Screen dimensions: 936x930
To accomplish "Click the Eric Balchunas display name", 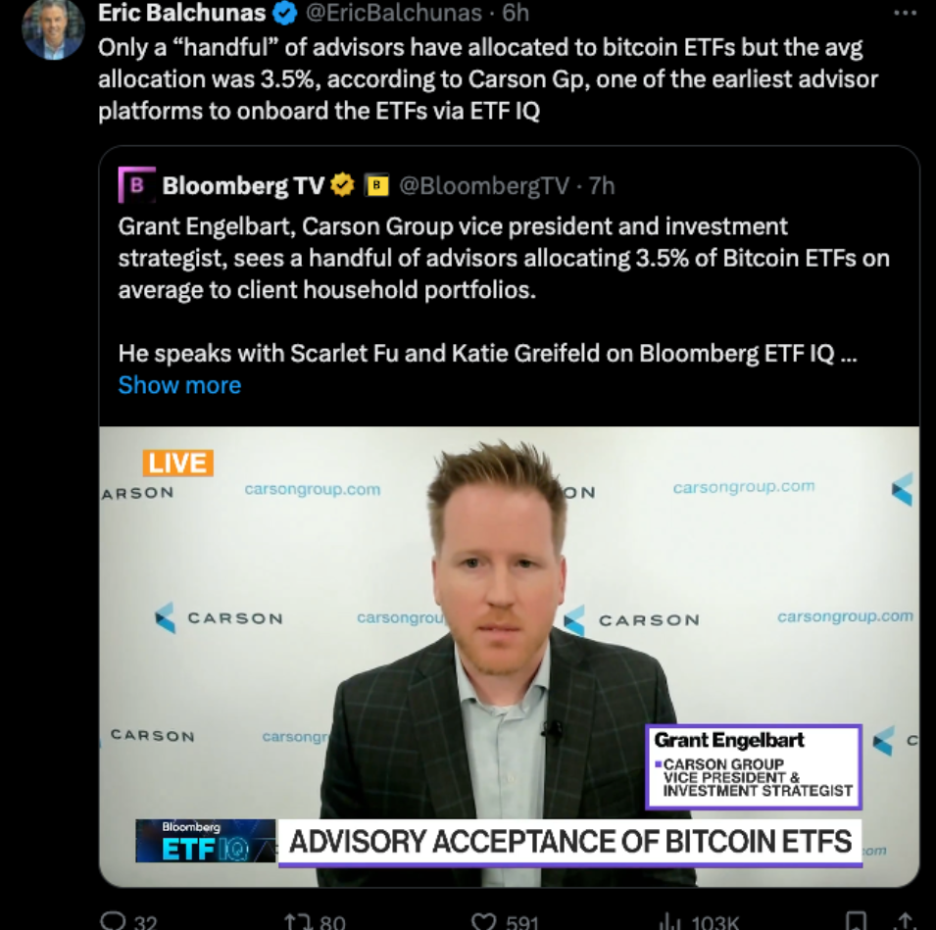I will (182, 13).
